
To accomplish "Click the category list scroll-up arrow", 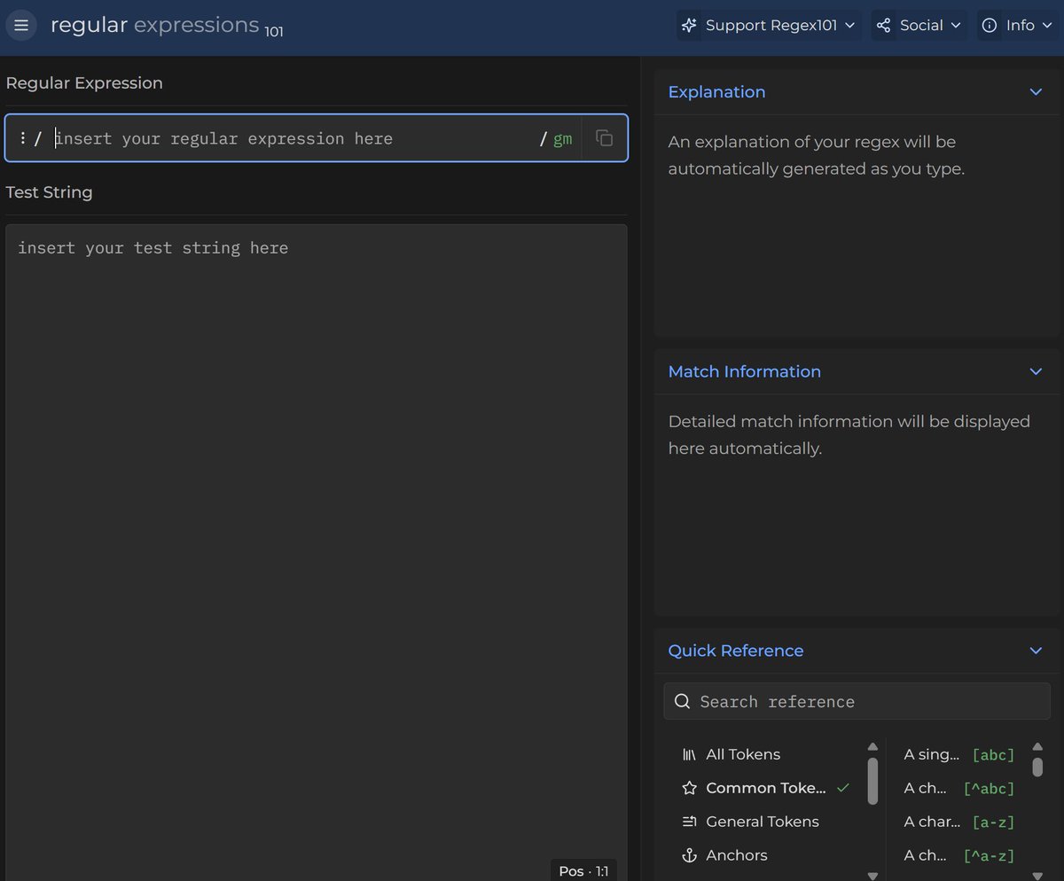I will click(872, 746).
